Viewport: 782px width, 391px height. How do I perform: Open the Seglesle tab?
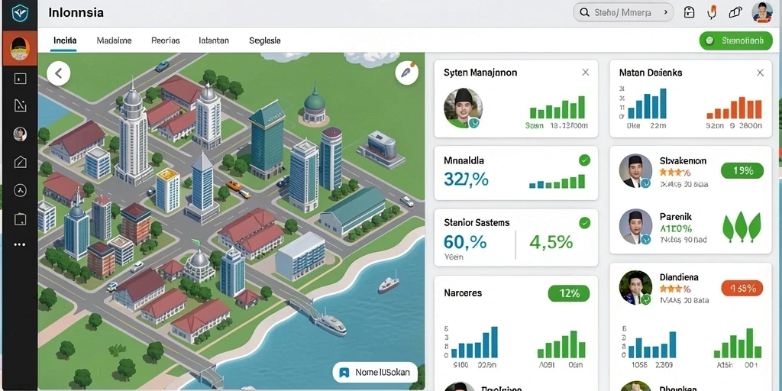click(x=265, y=40)
